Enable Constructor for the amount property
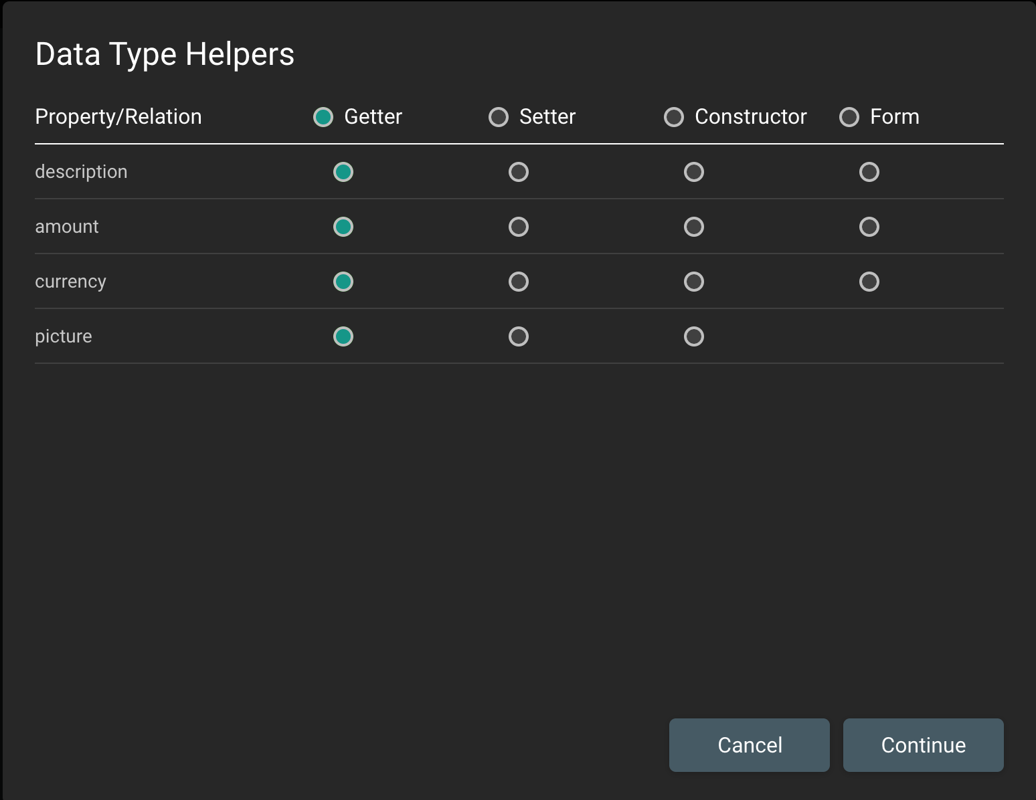This screenshot has width=1036, height=800. click(694, 227)
